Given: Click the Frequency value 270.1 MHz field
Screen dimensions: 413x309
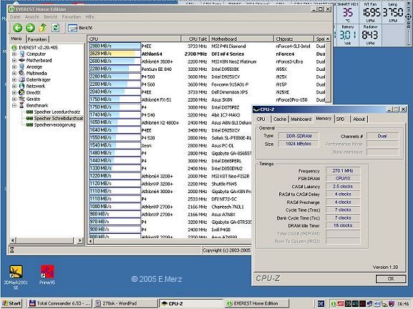Looking at the screenshot, I should (343, 170).
